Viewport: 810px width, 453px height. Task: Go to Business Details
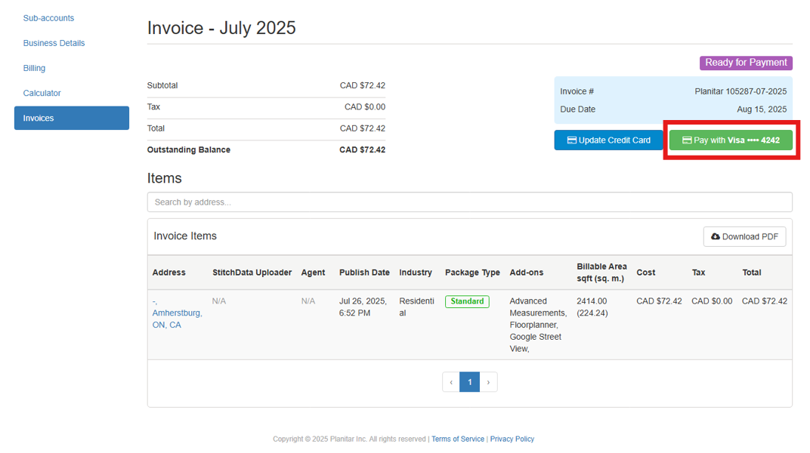[x=54, y=42]
